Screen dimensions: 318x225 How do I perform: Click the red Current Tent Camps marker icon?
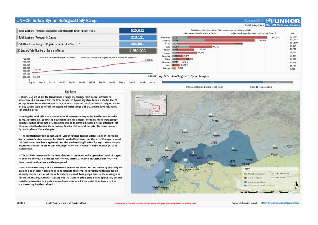click(x=245, y=178)
